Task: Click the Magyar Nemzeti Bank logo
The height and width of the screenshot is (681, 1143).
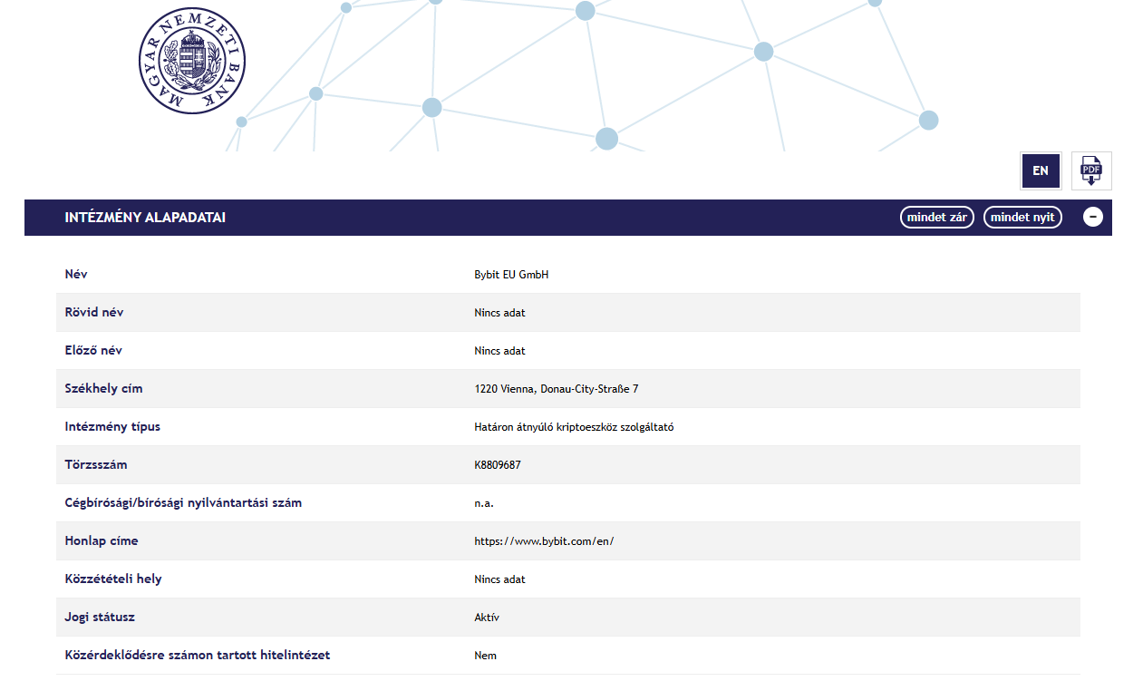Action: point(192,61)
